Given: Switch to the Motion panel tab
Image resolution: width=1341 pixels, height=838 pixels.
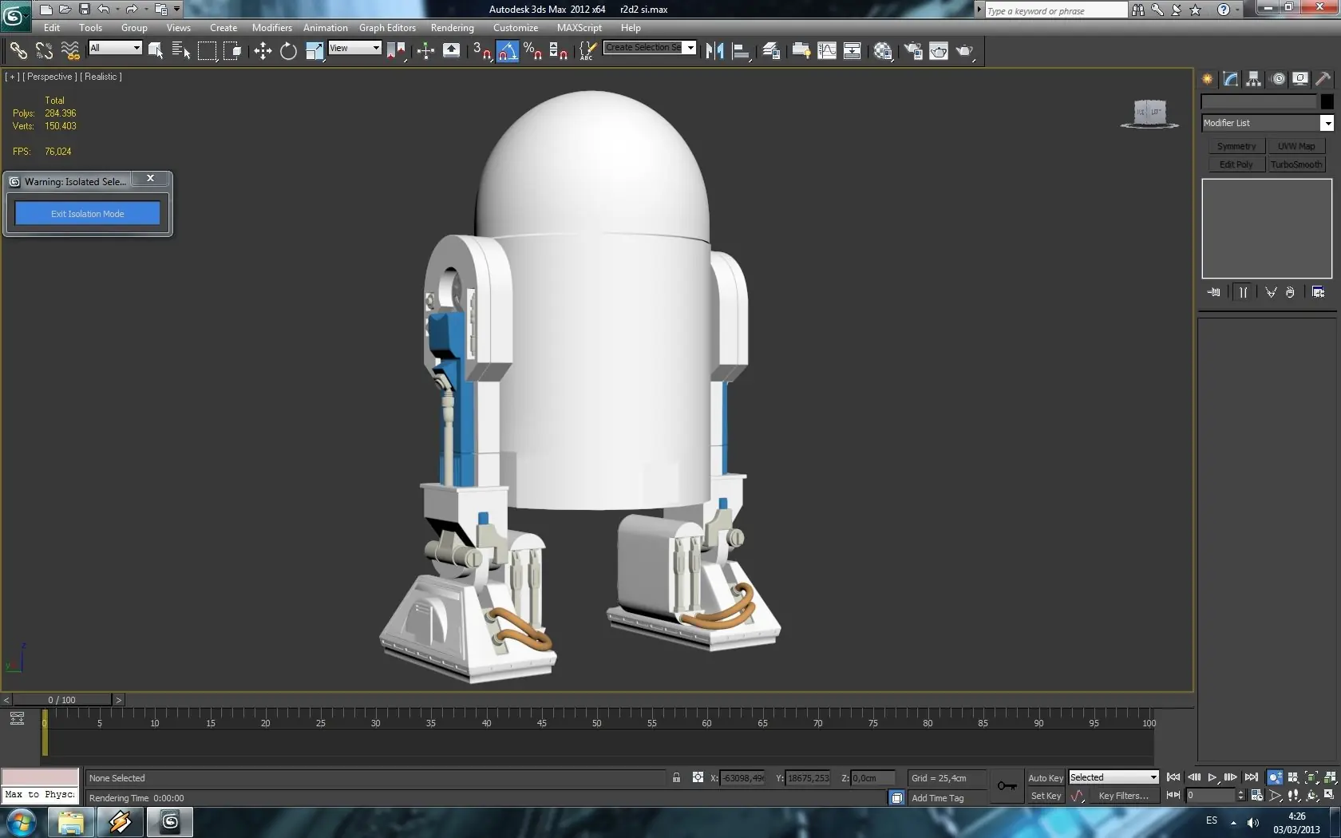Looking at the screenshot, I should pyautogui.click(x=1278, y=79).
